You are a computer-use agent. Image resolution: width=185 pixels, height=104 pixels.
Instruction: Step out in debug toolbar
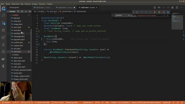point(150,12)
